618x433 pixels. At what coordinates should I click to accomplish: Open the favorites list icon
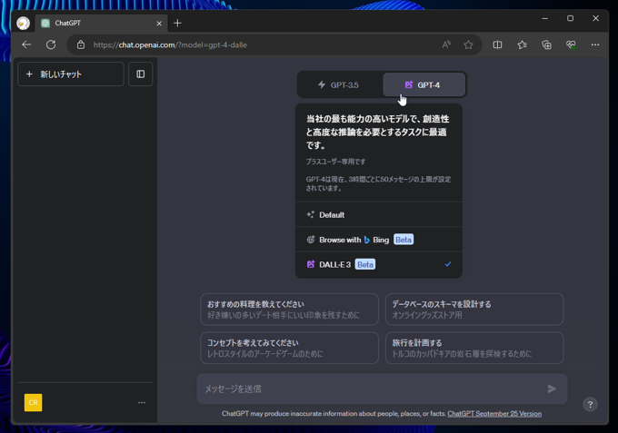[x=523, y=44]
